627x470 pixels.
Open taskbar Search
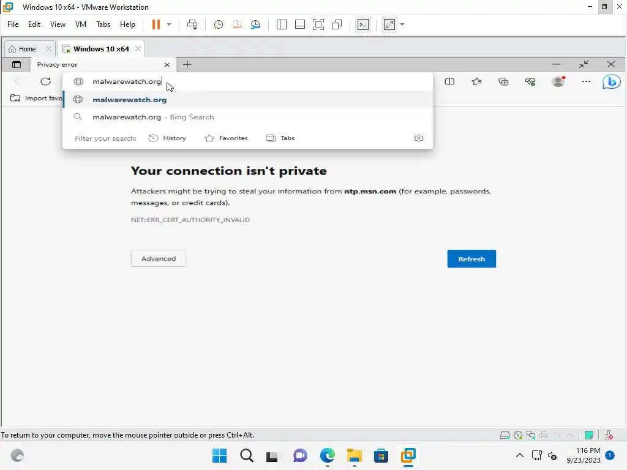[247, 455]
